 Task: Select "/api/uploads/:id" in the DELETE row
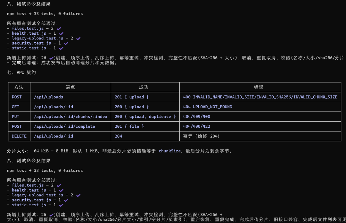70,136
